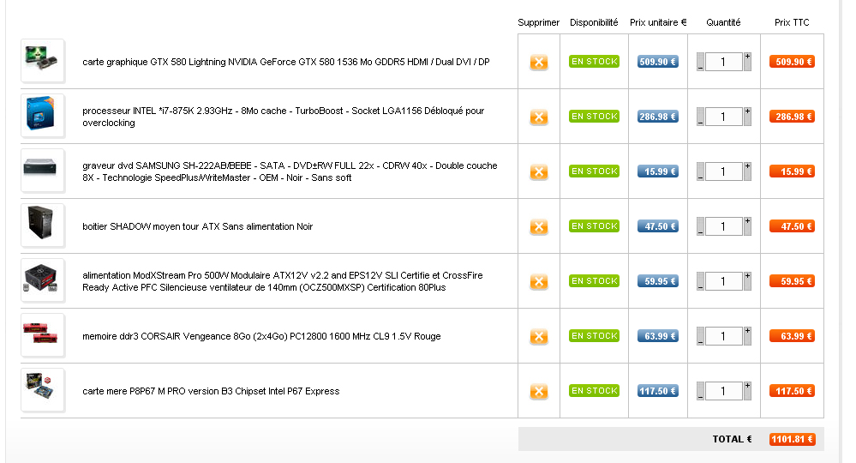Open the GTX 580 Lightning product thumbnail
Viewport: 856px width, 463px height.
(43, 61)
